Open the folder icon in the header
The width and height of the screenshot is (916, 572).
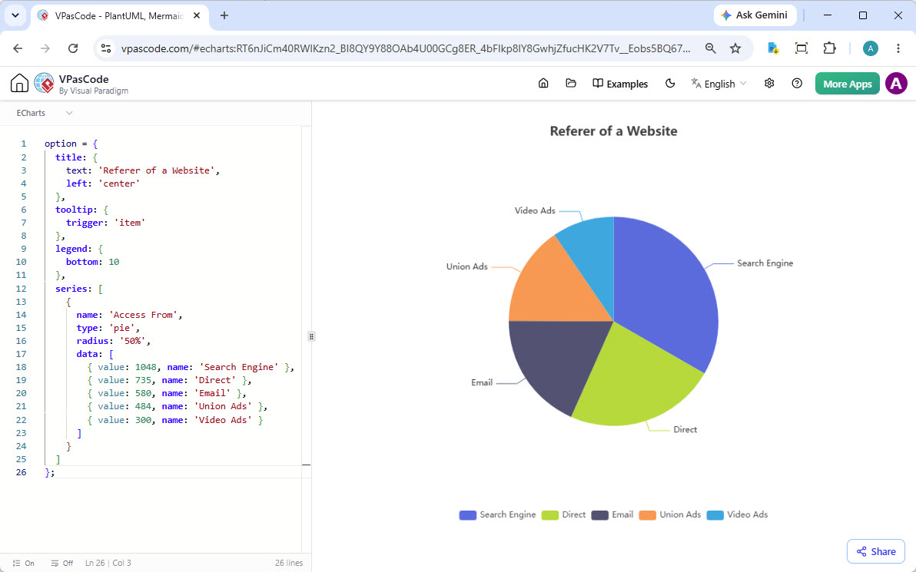coord(571,84)
